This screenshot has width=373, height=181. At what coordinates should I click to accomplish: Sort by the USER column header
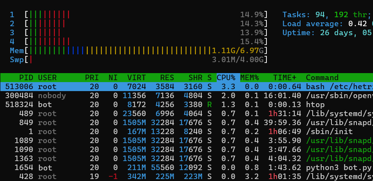[47, 77]
